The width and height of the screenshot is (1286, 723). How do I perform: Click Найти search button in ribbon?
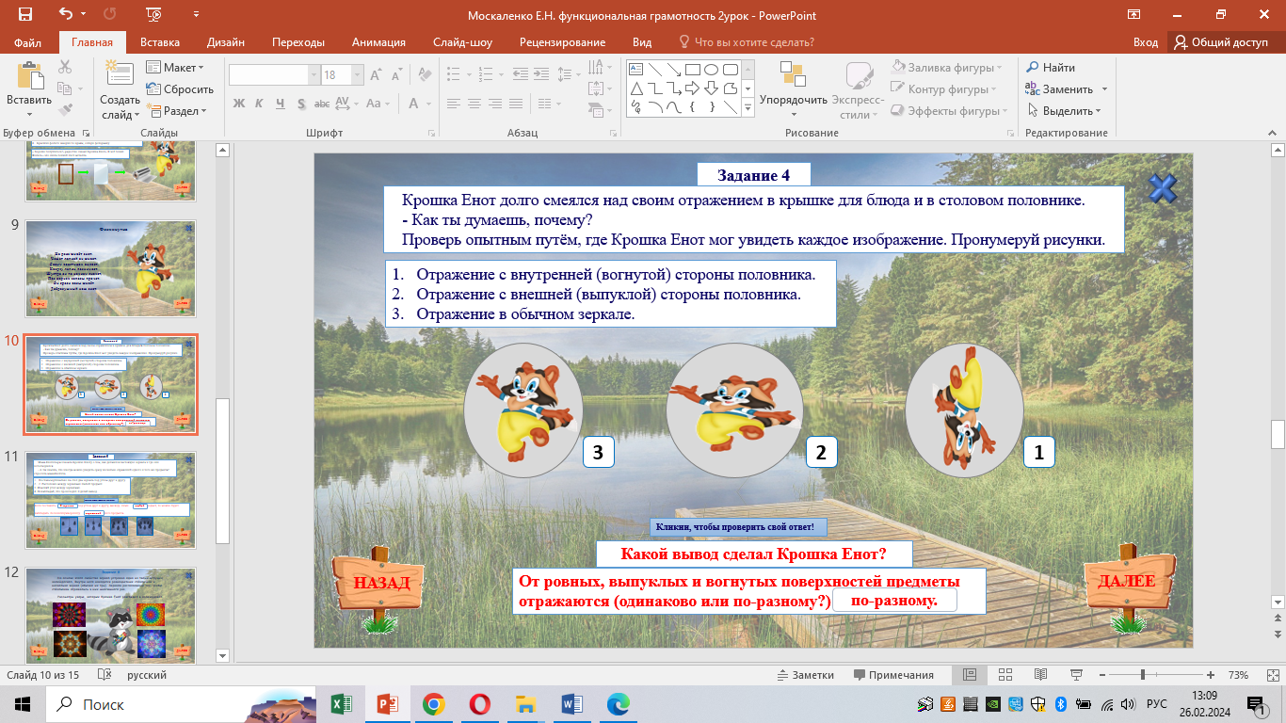1051,68
